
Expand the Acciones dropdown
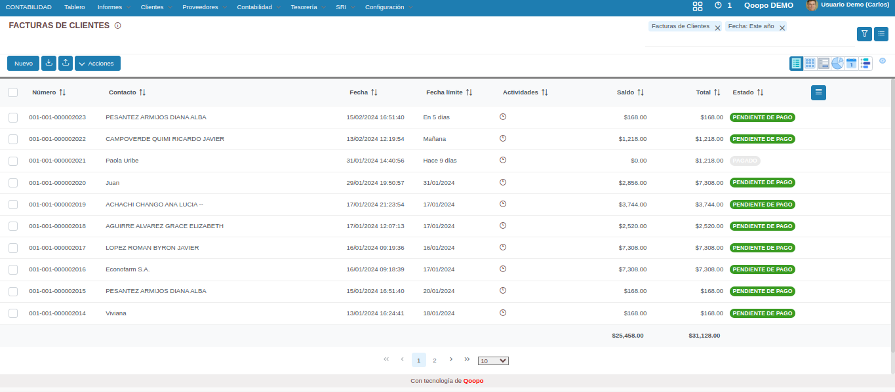tap(97, 64)
